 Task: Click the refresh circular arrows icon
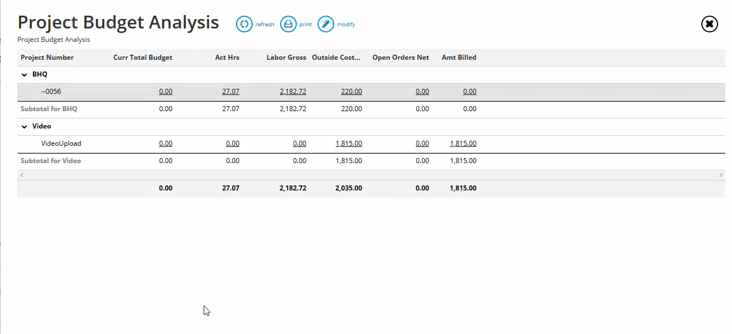click(244, 24)
